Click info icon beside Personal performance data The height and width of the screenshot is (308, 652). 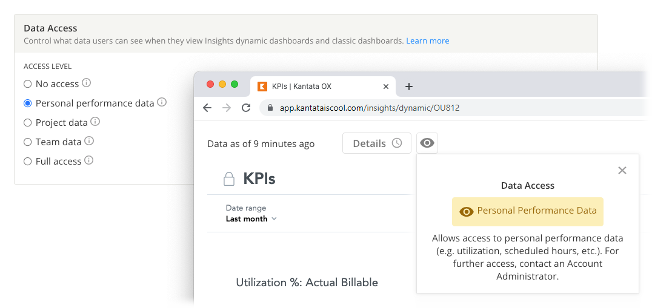162,102
